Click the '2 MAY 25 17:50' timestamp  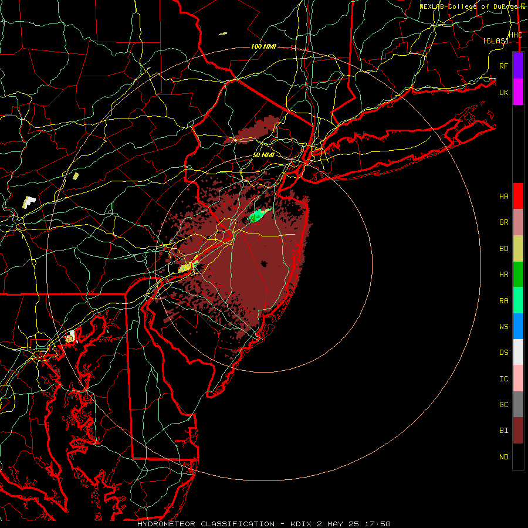click(354, 524)
